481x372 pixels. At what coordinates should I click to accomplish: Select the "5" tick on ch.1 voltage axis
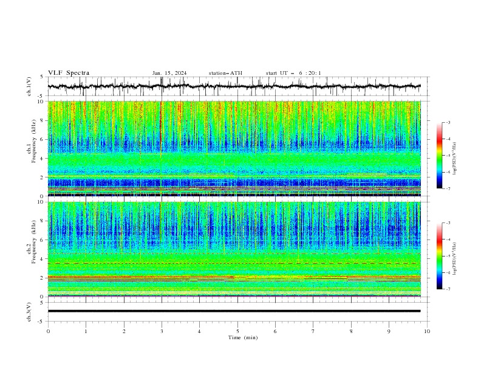point(43,77)
